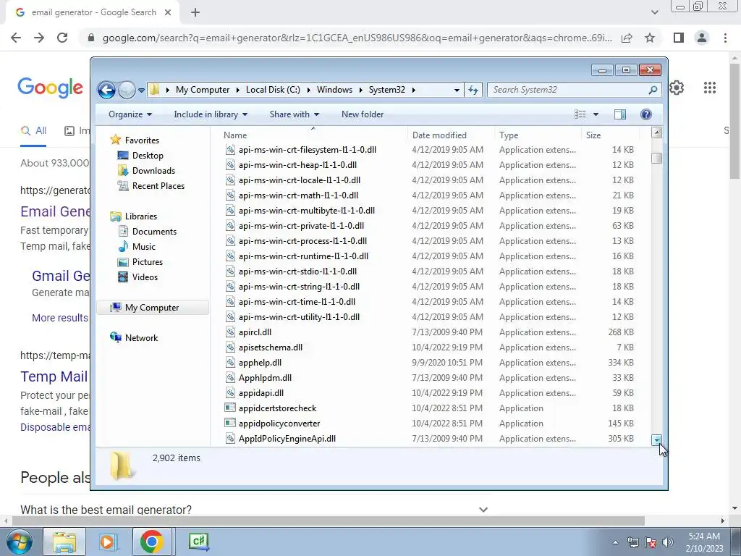Select file apisetschema.dll
This screenshot has height=556, width=741.
tap(271, 347)
